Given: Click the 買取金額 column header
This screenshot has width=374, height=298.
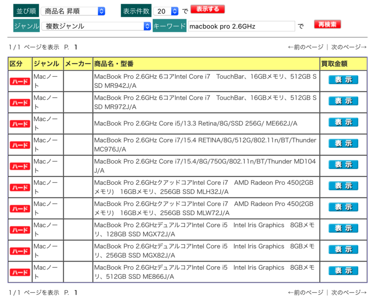Looking at the screenshot, I should 344,64.
